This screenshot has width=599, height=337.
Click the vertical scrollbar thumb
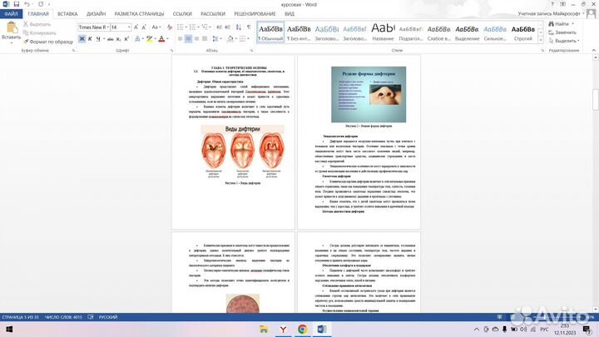coord(595,99)
